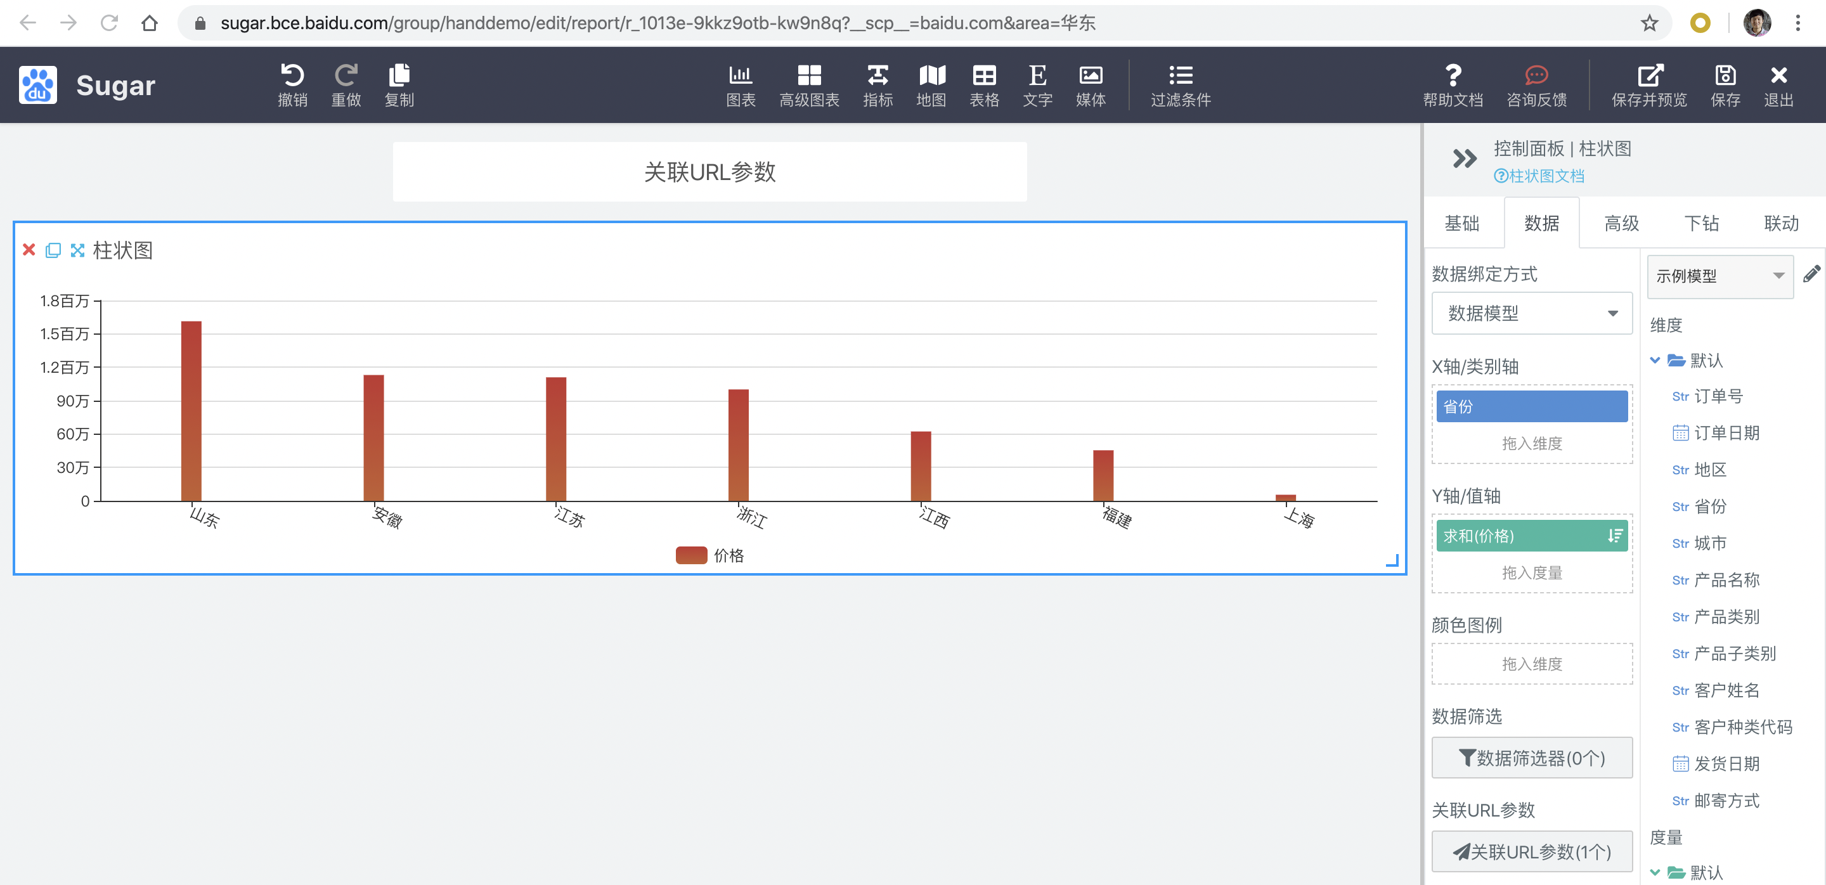
Task: Open Help docs (帮助文档)
Action: (1453, 85)
